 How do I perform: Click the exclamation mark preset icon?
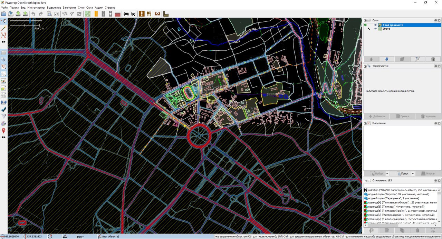point(142,14)
